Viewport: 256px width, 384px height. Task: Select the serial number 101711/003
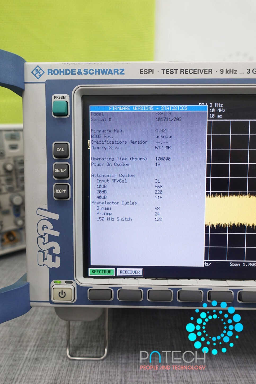coord(169,119)
